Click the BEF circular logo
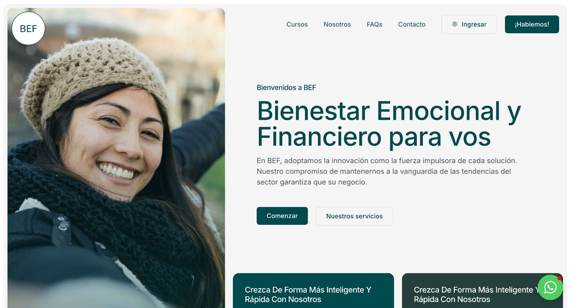571x308 pixels. point(28,29)
